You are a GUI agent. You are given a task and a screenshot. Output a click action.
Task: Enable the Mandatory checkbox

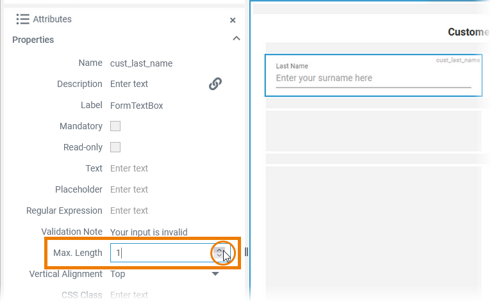pyautogui.click(x=115, y=126)
